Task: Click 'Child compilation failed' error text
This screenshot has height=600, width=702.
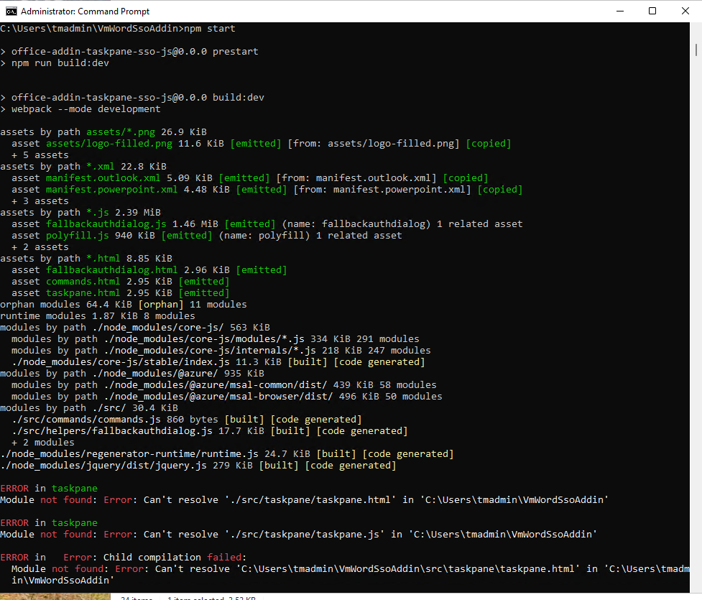Action: [x=175, y=558]
